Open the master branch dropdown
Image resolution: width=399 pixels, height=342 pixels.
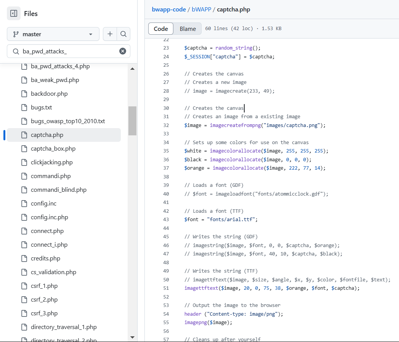click(x=53, y=34)
